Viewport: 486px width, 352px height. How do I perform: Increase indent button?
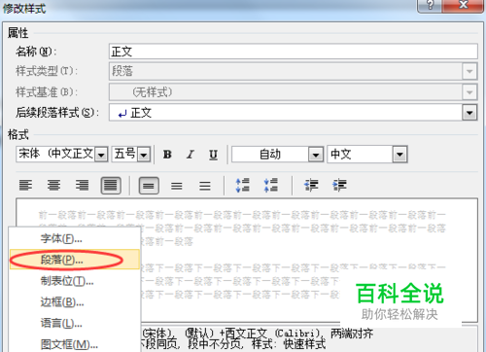coord(339,186)
